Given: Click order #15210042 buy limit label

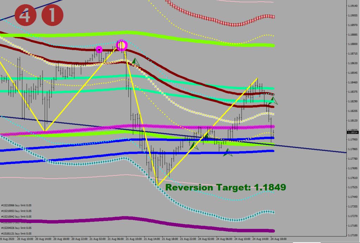Looking at the screenshot, I should 16,217.
